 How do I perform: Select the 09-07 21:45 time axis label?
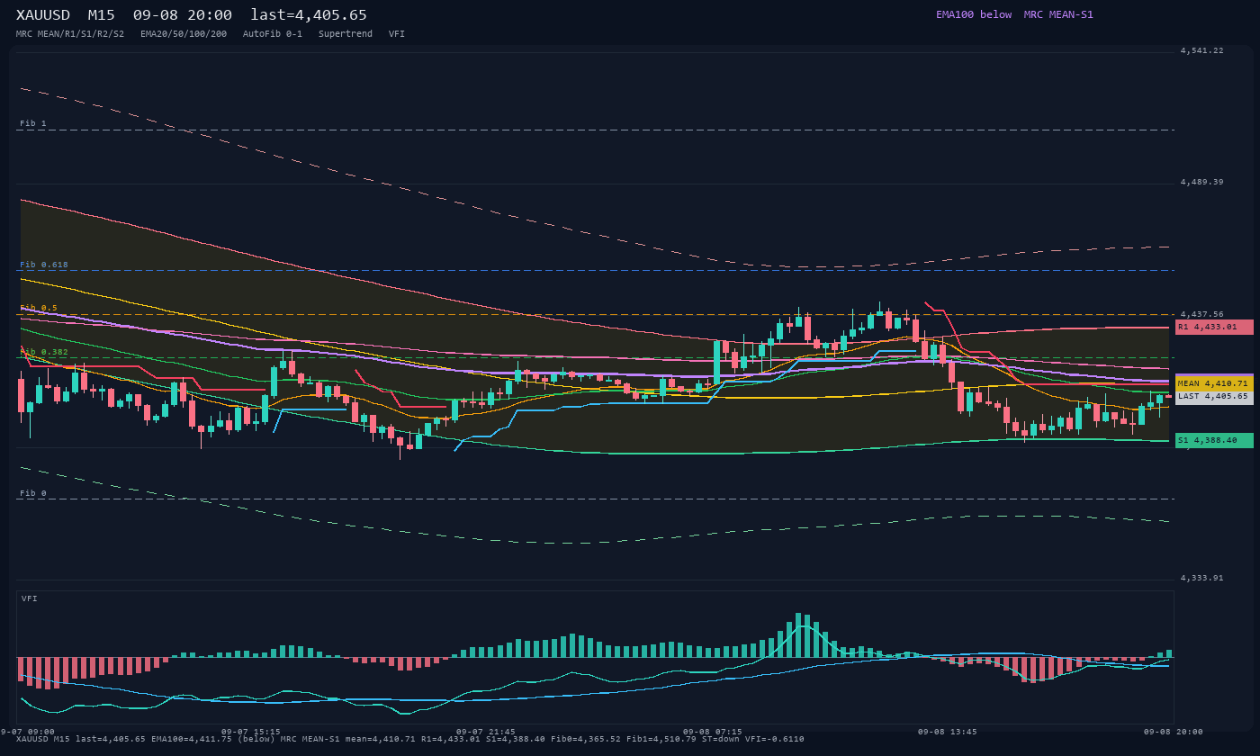coord(486,732)
